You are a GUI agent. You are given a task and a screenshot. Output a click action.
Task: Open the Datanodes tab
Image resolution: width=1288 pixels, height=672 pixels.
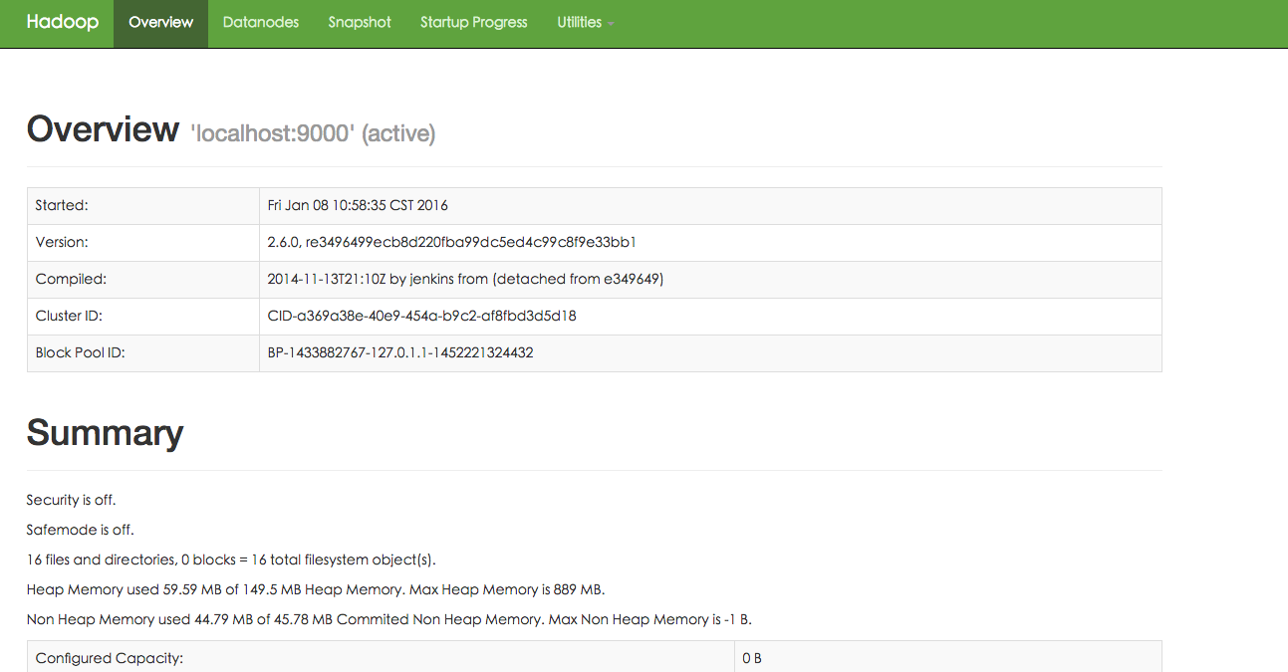click(260, 23)
